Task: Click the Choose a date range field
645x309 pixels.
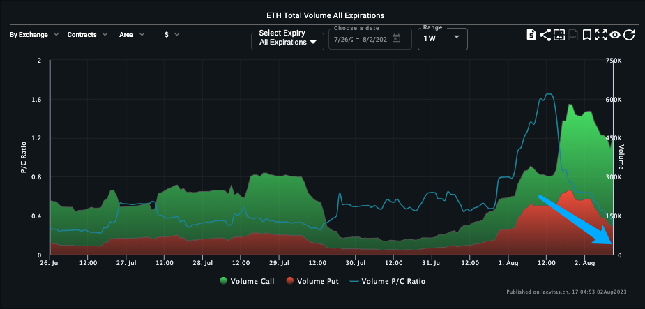Action: (x=370, y=38)
